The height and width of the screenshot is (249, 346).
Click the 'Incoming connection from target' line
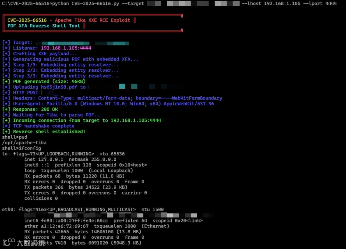pyautogui.click(x=81, y=120)
